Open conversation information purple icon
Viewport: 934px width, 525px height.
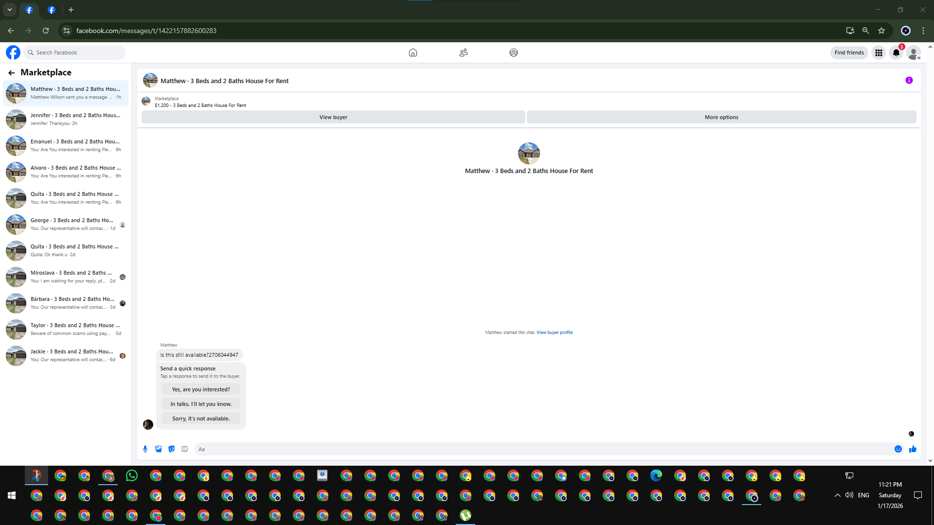tap(909, 81)
